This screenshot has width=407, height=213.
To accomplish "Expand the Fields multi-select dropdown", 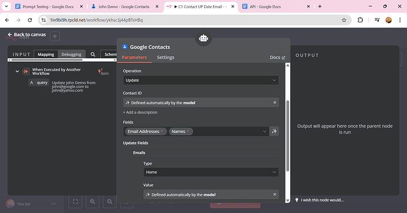I will (264, 131).
